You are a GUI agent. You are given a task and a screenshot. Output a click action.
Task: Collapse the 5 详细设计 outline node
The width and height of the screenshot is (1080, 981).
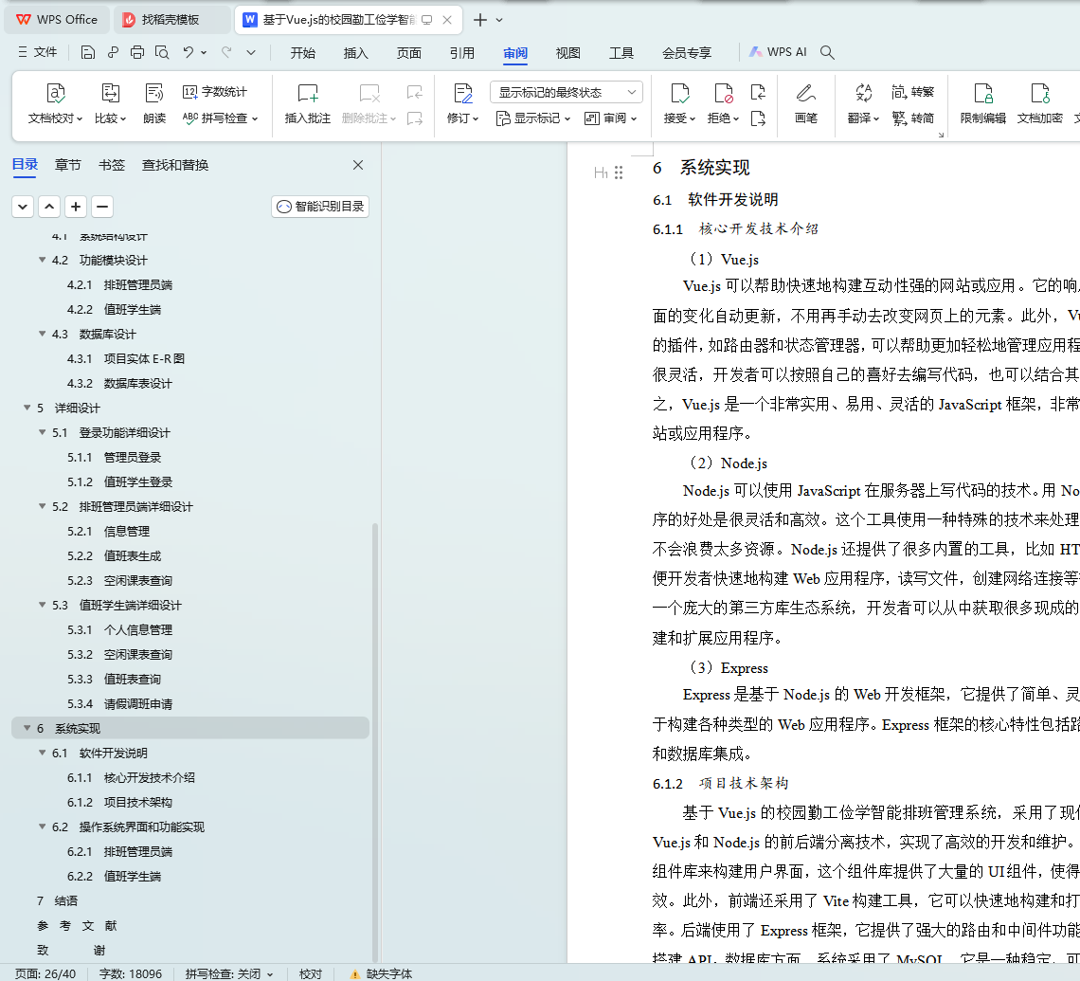pyautogui.click(x=27, y=408)
